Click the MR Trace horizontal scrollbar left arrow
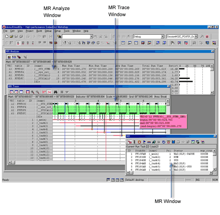The height and width of the screenshot is (215, 220). point(10,163)
